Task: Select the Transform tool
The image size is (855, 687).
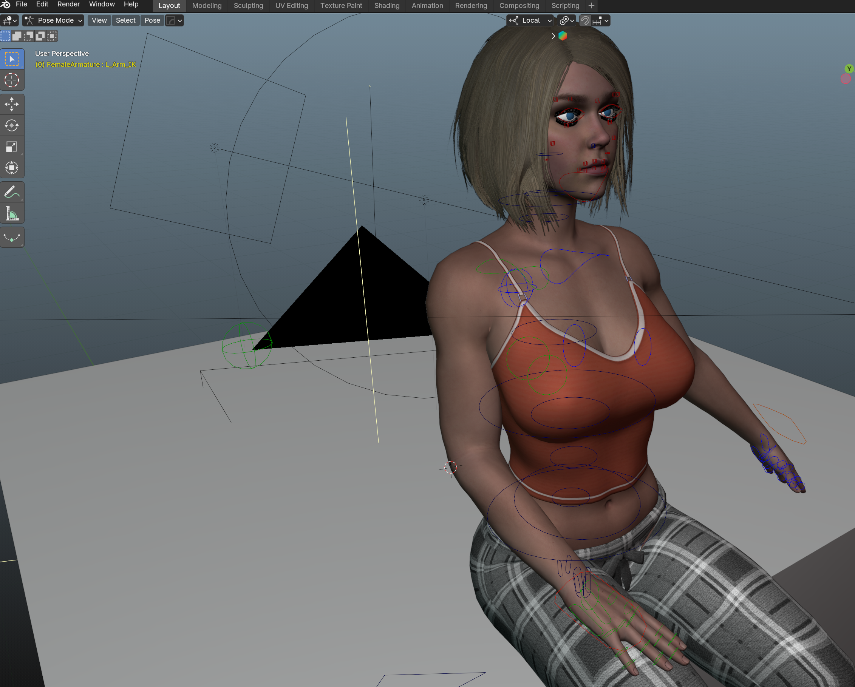Action: tap(12, 168)
